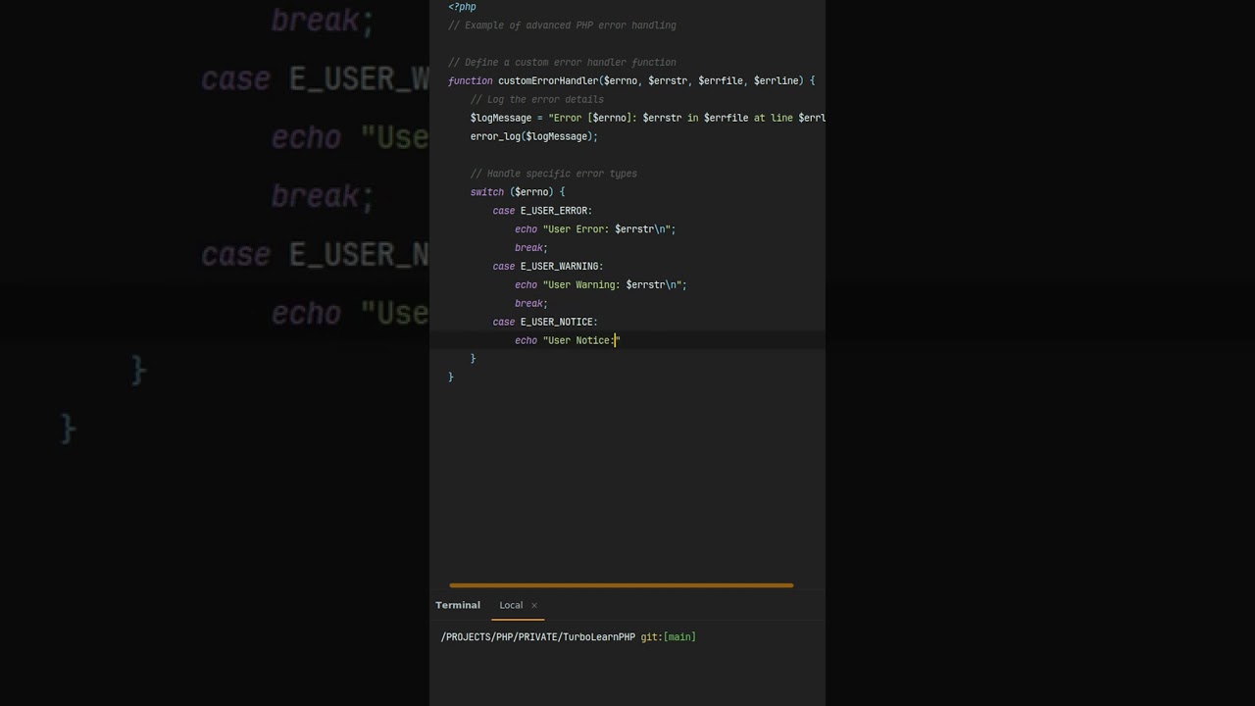The image size is (1255, 706).
Task: Click the customErrorHandler function name
Action: click(x=548, y=80)
